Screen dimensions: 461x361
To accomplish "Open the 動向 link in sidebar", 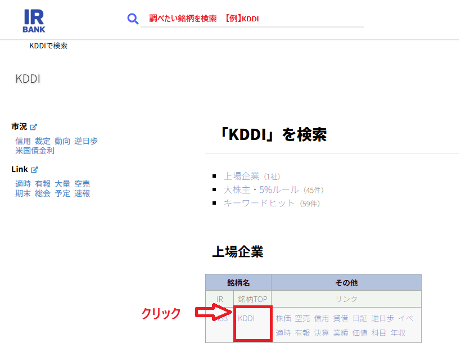I will pyautogui.click(x=62, y=141).
